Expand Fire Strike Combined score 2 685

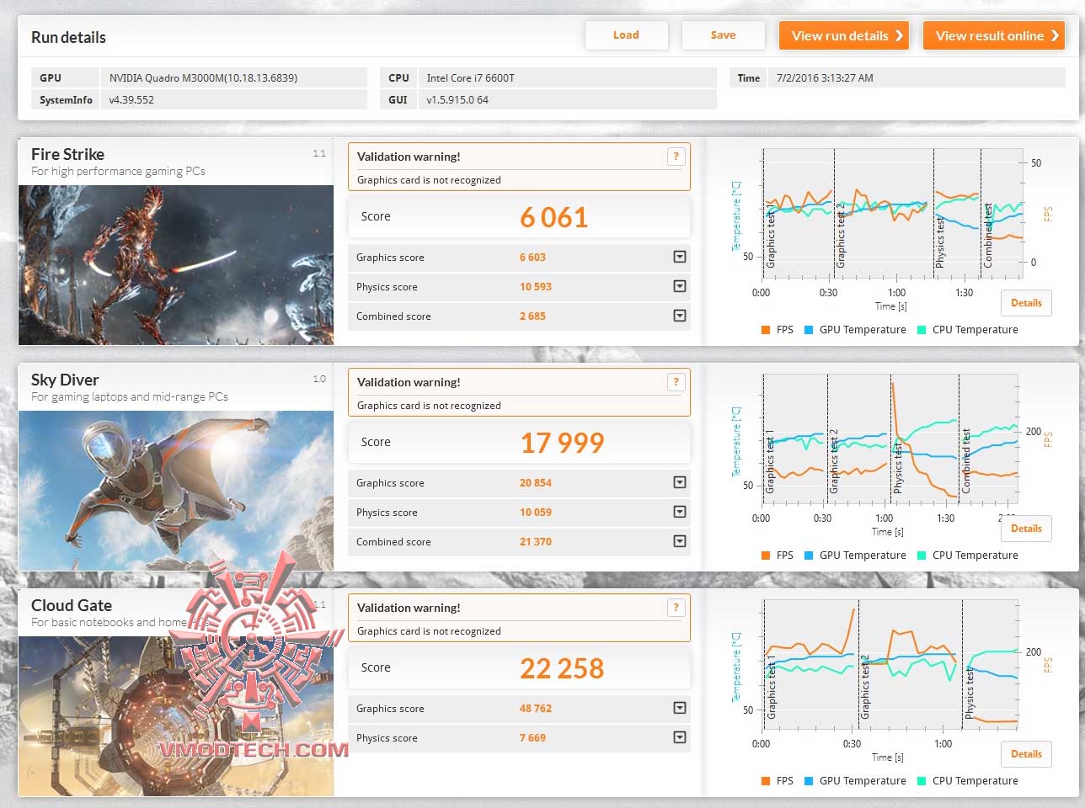[x=680, y=316]
